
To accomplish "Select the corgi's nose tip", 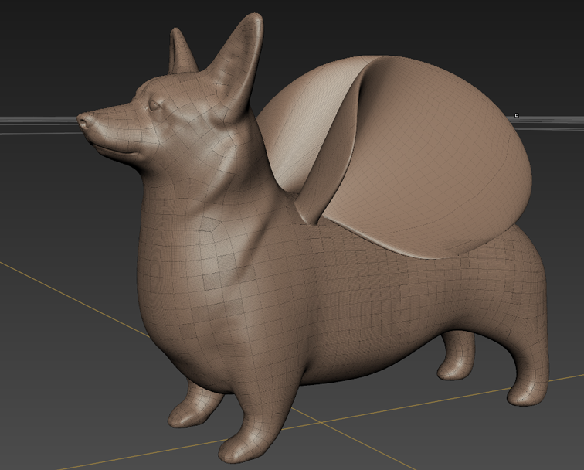I will (x=83, y=121).
